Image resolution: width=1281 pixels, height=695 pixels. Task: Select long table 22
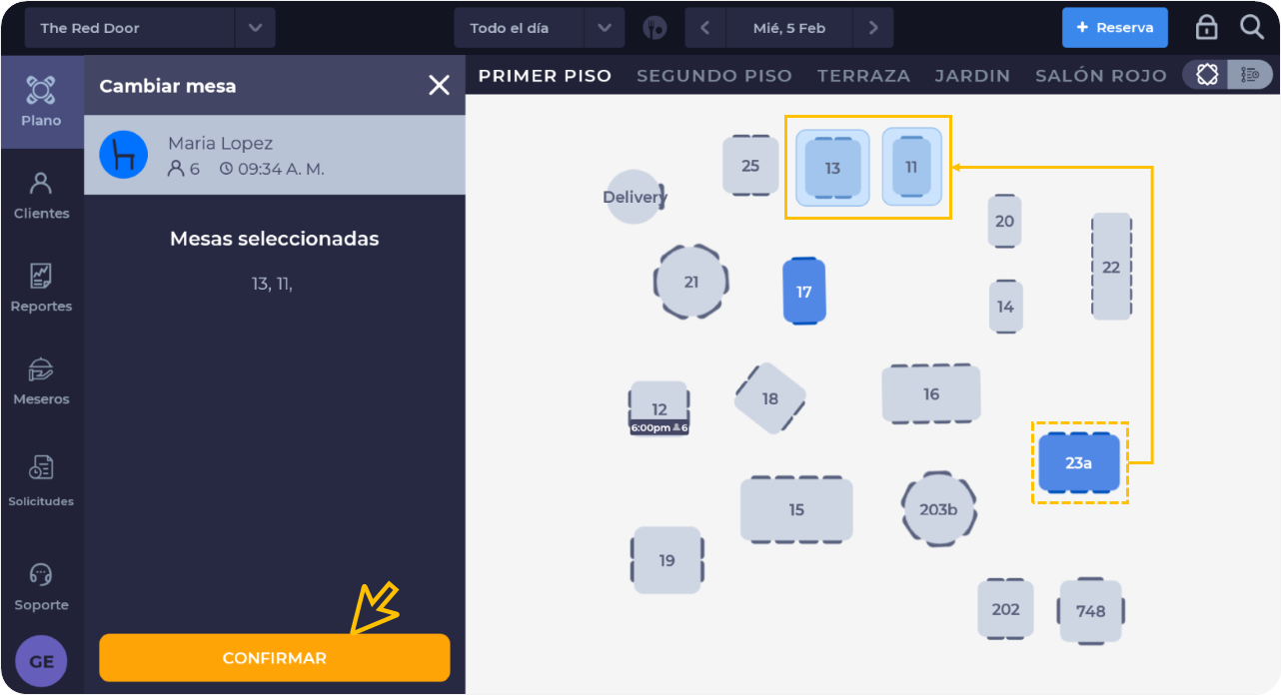[x=1111, y=267]
